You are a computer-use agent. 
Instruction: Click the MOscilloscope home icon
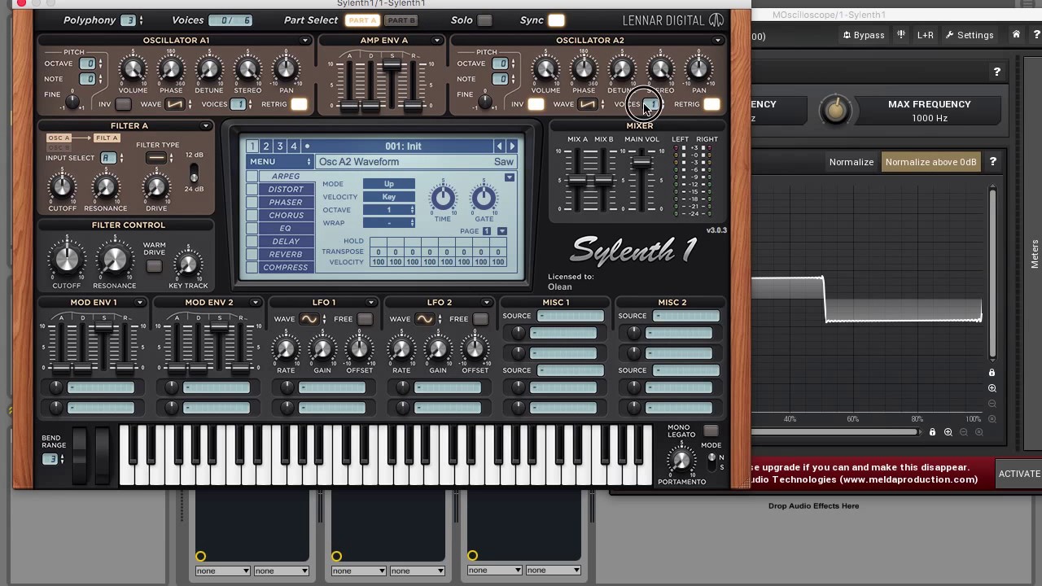pos(1016,35)
